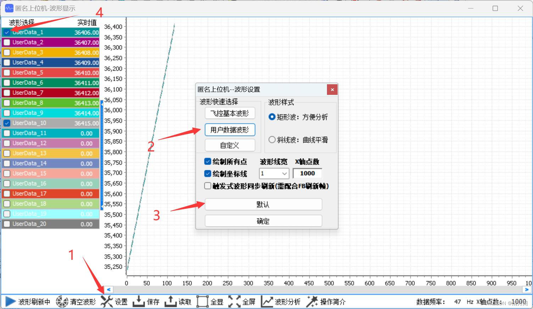Enable the UserData_15 checkbox

[7, 173]
